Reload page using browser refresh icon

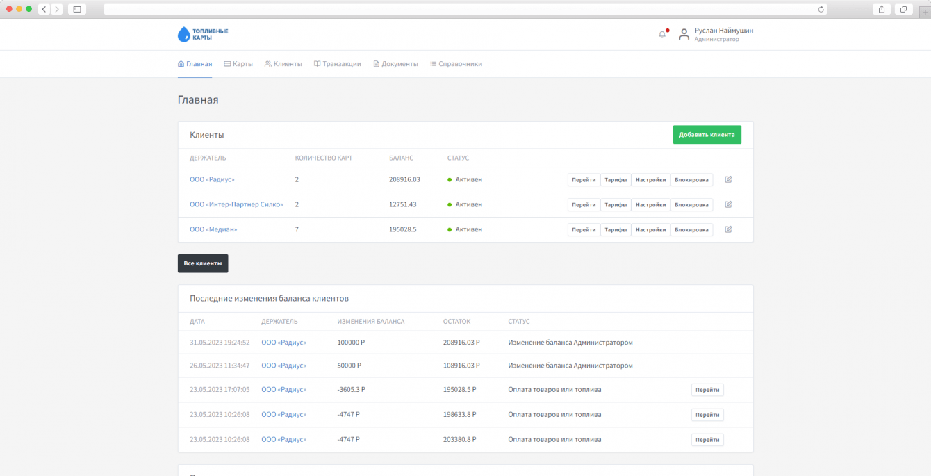pos(821,9)
